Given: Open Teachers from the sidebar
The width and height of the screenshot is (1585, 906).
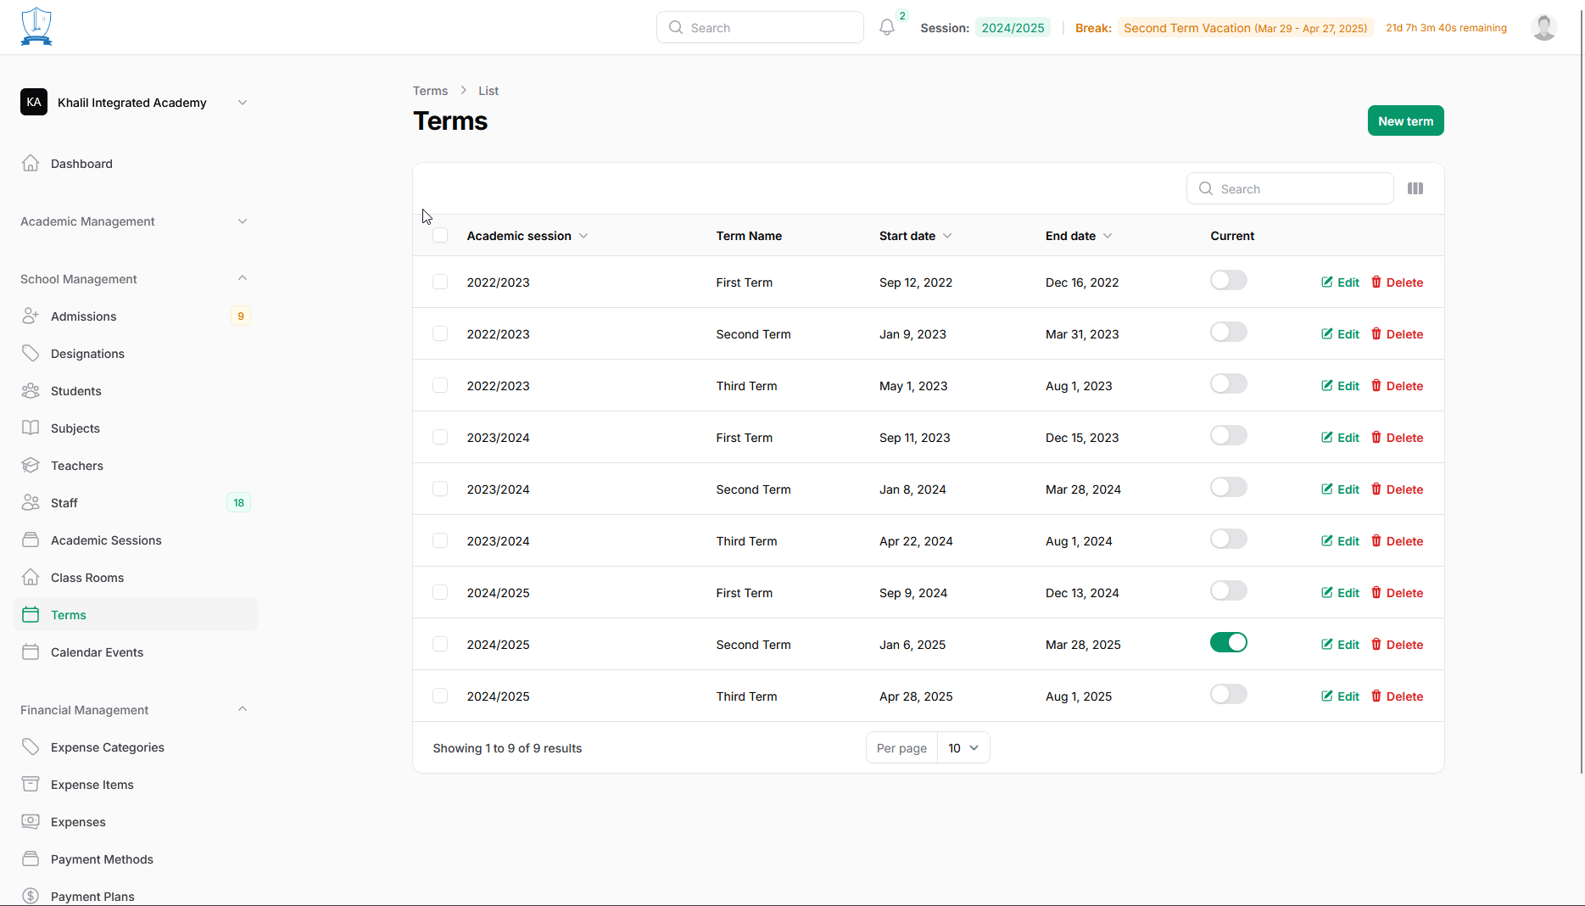Looking at the screenshot, I should pyautogui.click(x=76, y=466).
